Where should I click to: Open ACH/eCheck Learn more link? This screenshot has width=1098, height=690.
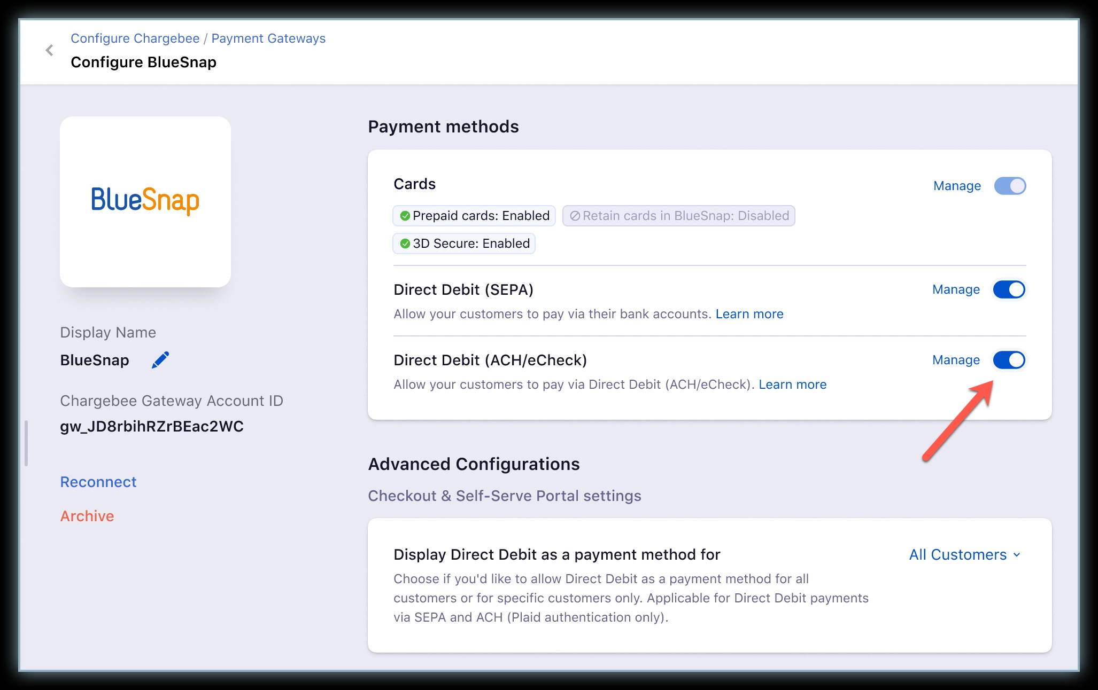[x=792, y=385]
